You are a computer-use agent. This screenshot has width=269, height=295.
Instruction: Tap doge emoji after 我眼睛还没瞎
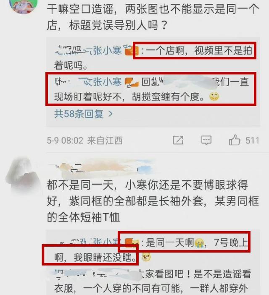(146, 257)
